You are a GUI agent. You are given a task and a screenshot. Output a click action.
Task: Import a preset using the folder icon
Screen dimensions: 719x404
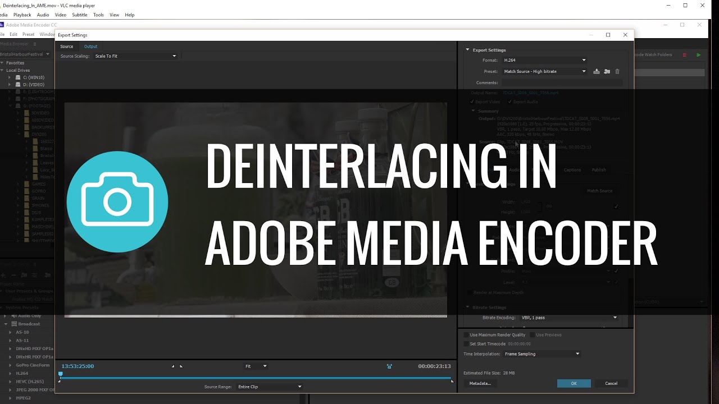click(607, 71)
